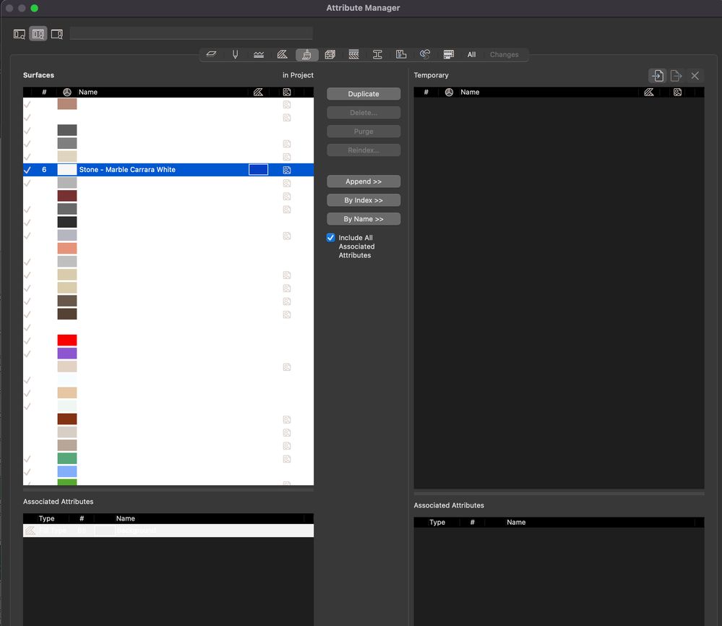The width and height of the screenshot is (722, 626).
Task: Sort Surfaces list by Name column
Action: (88, 92)
